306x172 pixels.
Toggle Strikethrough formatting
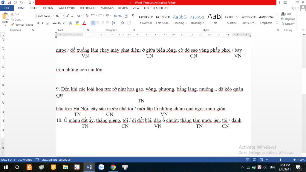click(x=54, y=23)
